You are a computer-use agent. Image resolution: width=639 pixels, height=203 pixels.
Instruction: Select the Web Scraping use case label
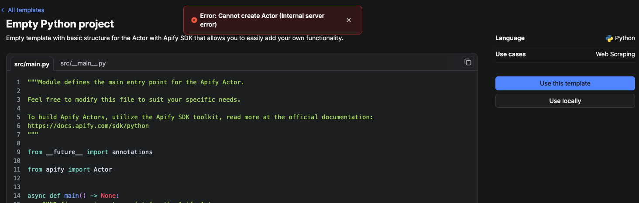[615, 54]
